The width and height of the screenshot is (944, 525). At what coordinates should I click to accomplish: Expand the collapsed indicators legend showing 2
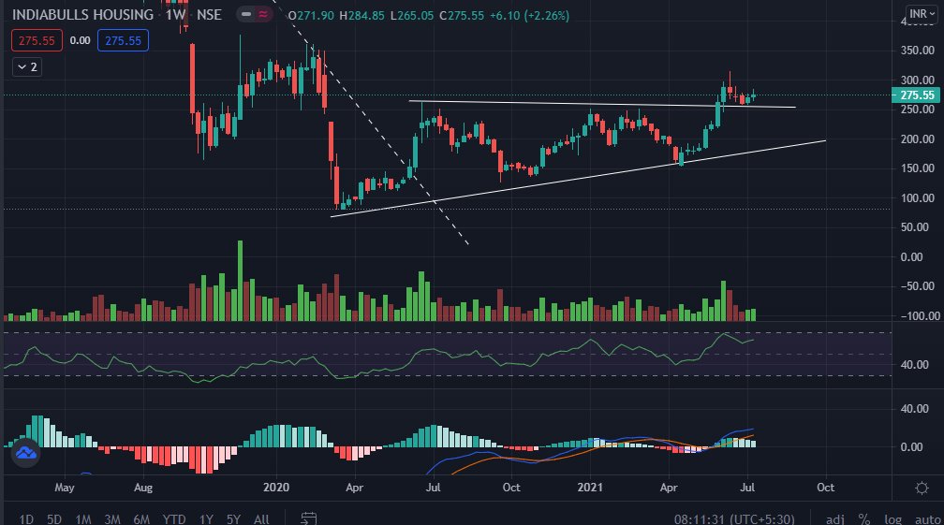27,66
